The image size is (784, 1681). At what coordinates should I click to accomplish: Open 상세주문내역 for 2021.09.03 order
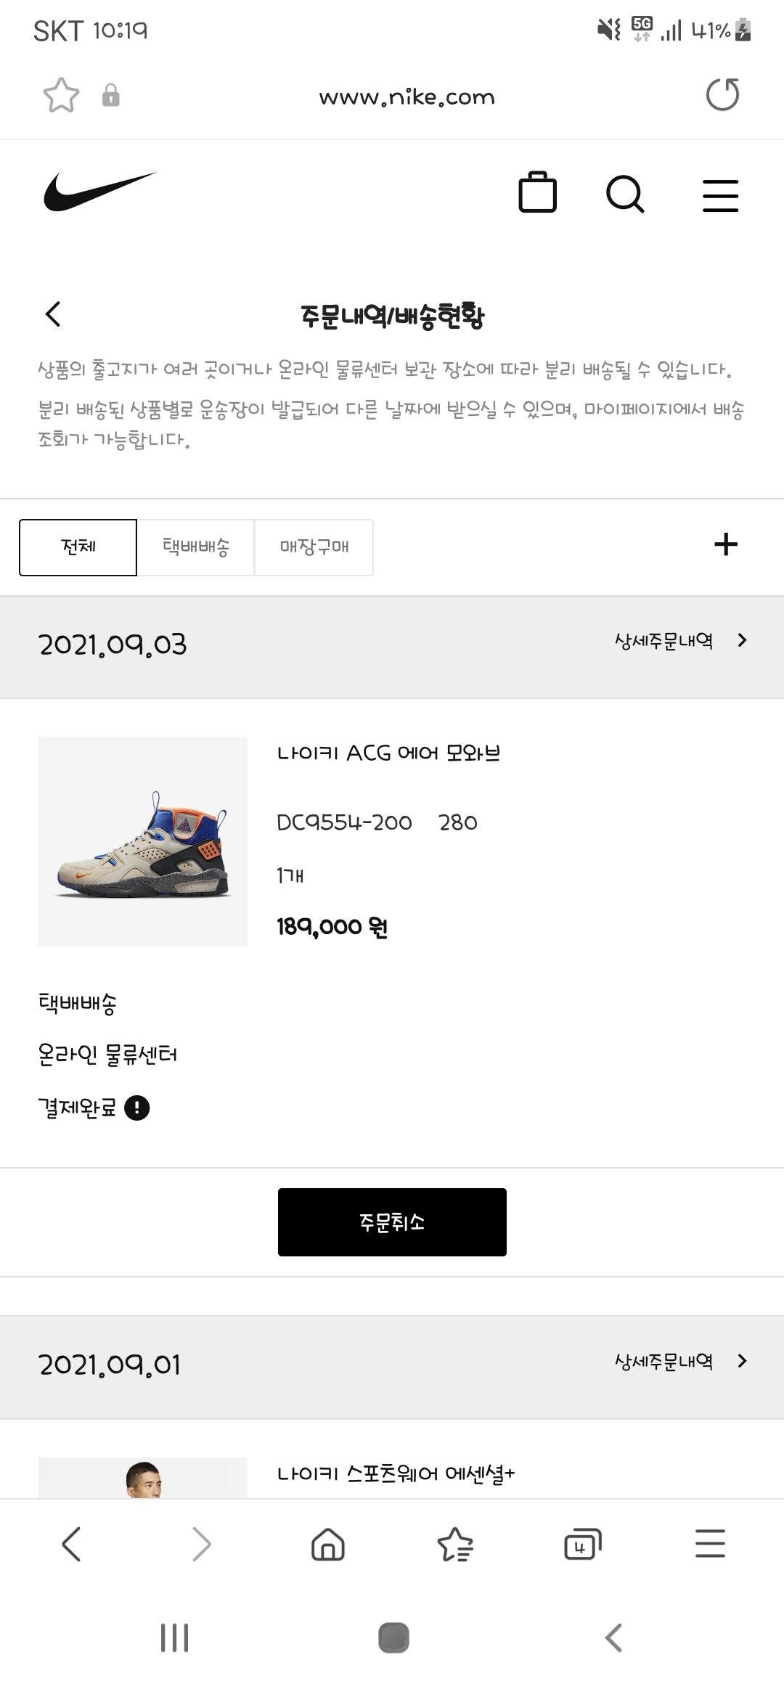tap(680, 641)
